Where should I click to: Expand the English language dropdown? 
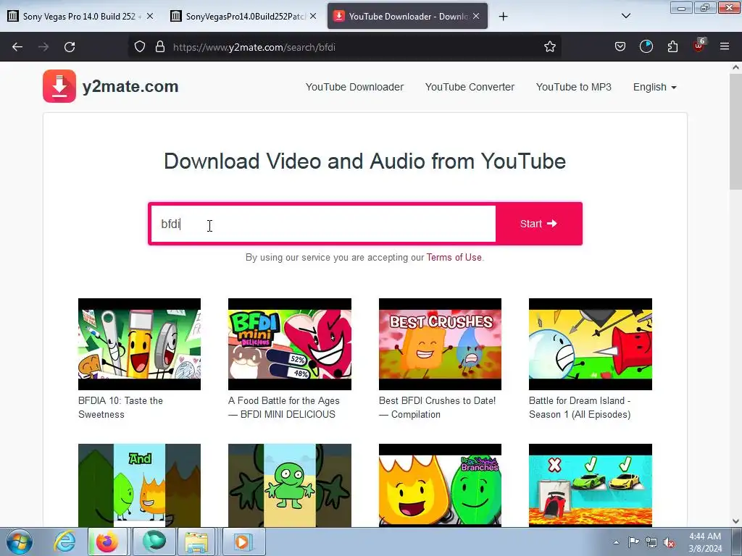tap(655, 87)
